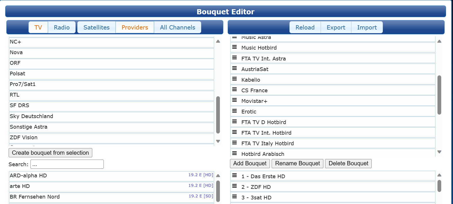Select the CS France bouquet name
The image size is (453, 204).
click(x=254, y=90)
